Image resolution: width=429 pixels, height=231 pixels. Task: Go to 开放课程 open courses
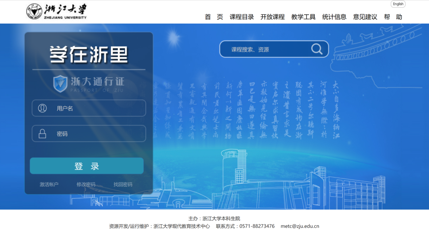272,17
